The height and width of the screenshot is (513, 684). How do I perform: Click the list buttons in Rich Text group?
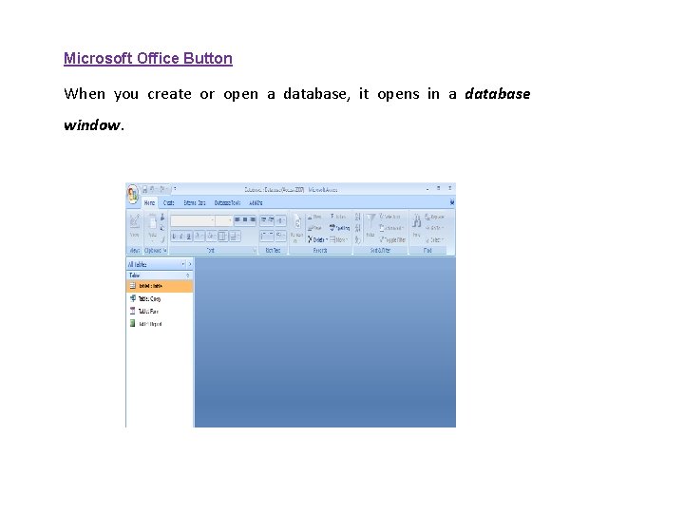[267, 236]
